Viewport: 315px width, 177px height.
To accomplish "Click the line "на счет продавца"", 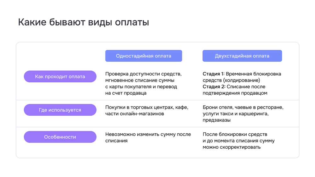I will point(126,93).
